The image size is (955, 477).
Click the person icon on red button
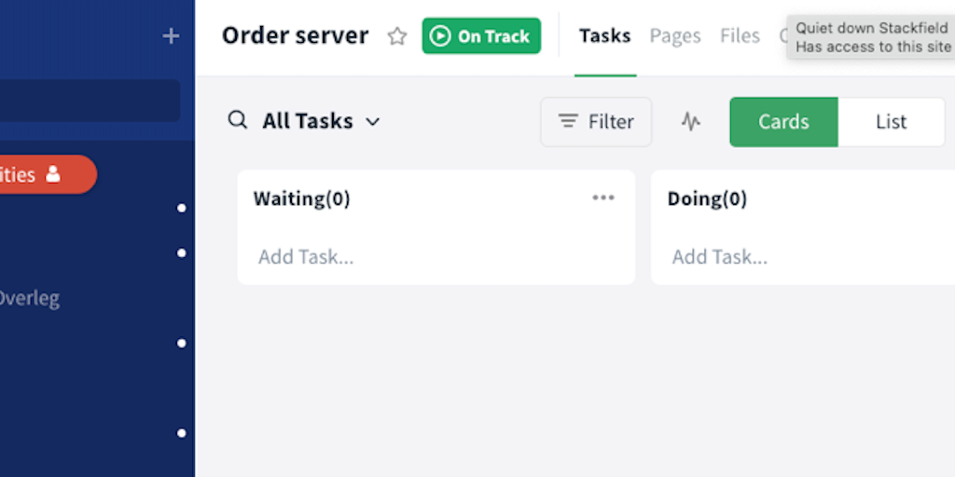click(x=53, y=174)
